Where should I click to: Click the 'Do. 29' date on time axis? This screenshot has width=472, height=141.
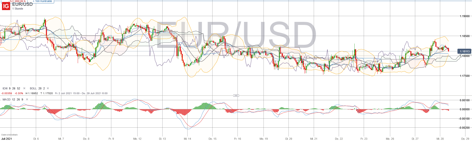tap(465, 139)
